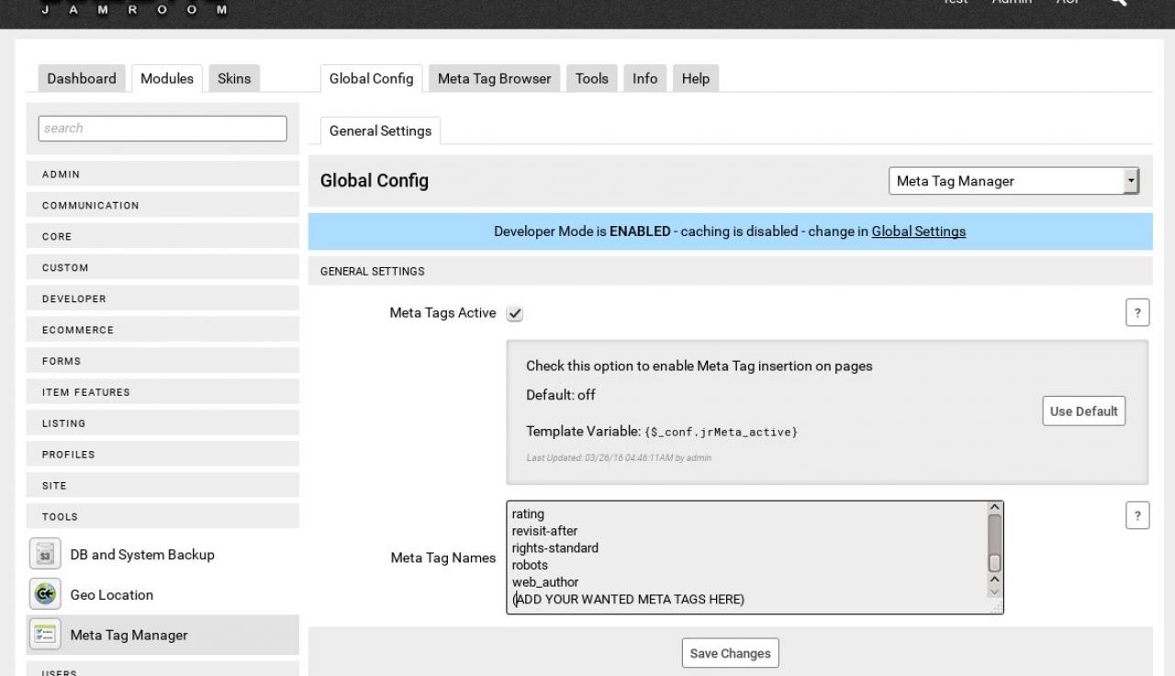Click the Meta Tag Manager module icon
Image resolution: width=1175 pixels, height=676 pixels.
(x=45, y=635)
